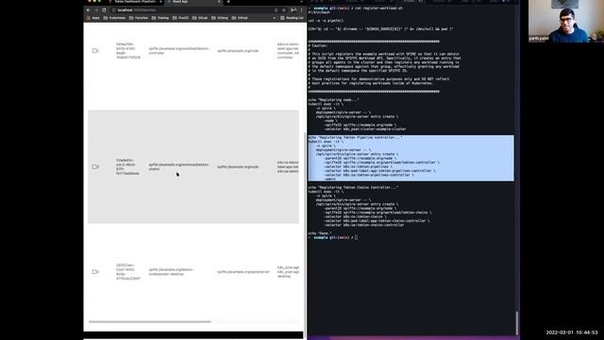This screenshot has width=604, height=340.
Task: Click the entry ID in the tekton-chains row
Action: [128, 167]
